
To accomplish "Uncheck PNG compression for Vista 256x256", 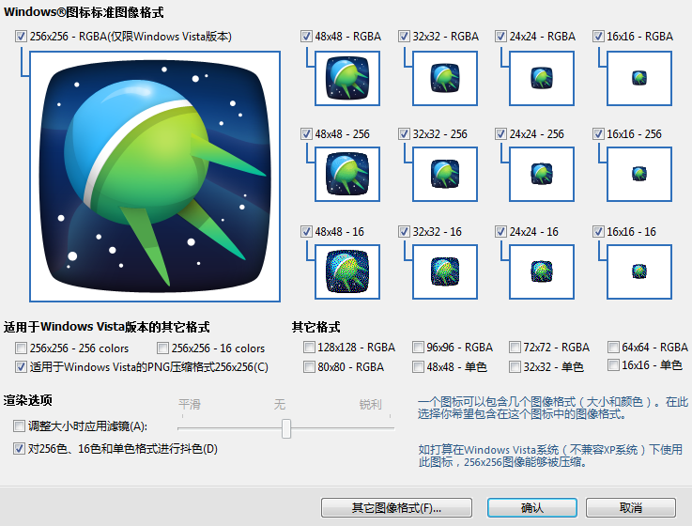I will click(22, 367).
